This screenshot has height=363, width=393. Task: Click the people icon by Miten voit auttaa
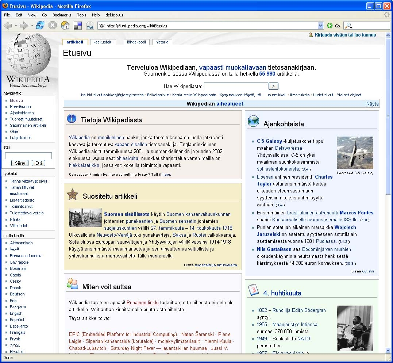(x=73, y=284)
